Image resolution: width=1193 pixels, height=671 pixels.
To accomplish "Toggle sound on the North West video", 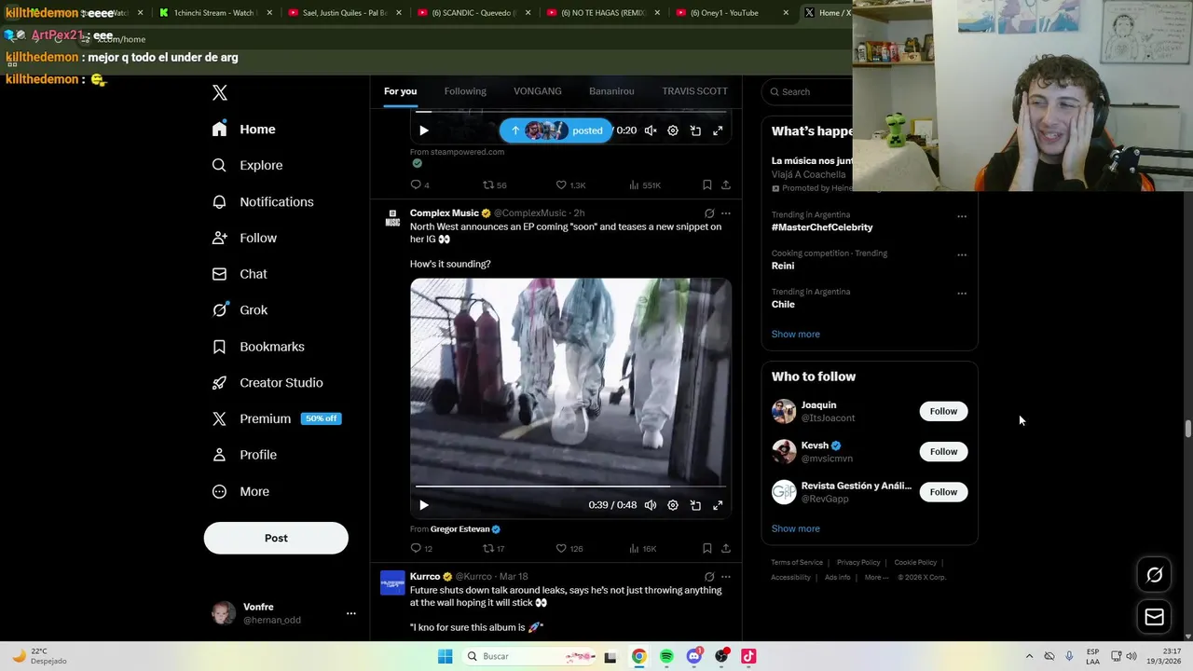I will 651,505.
